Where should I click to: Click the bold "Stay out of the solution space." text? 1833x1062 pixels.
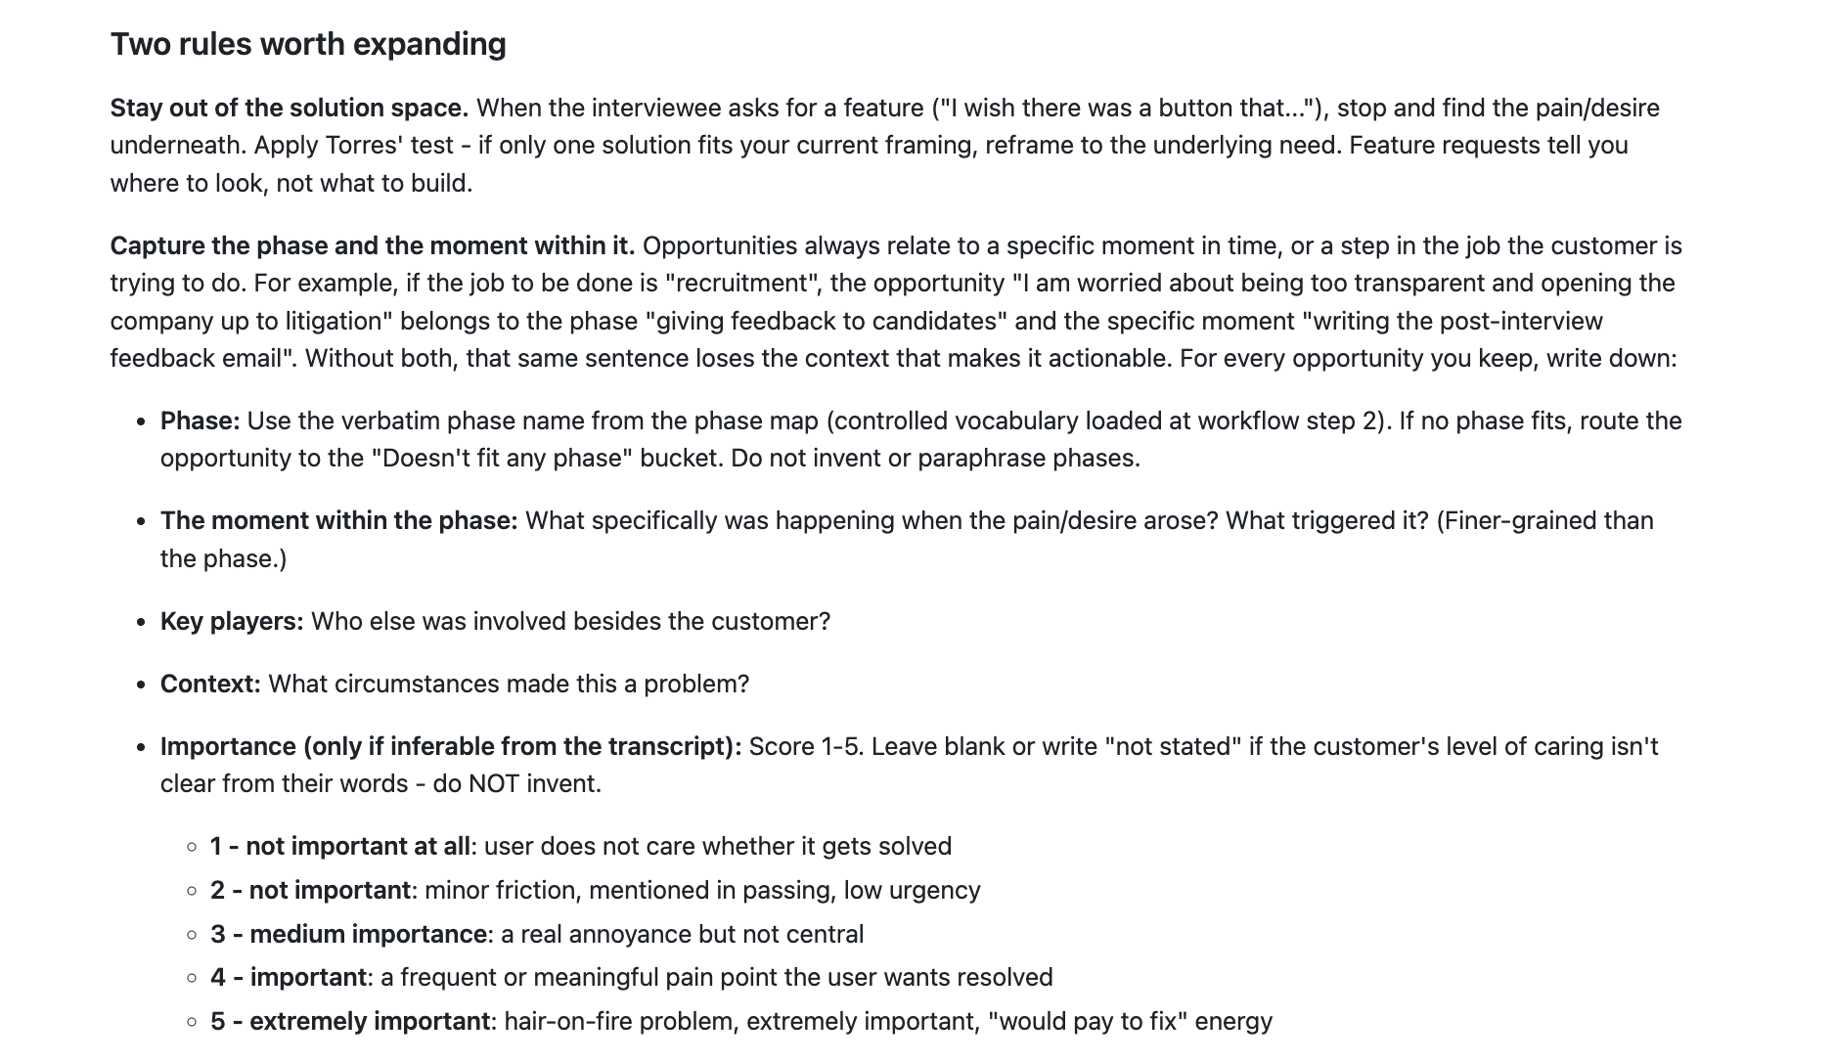[x=290, y=108]
